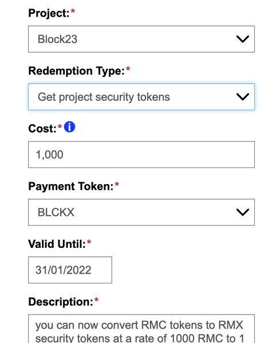
Task: Focus the Valid Until date field
Action: 70,270
